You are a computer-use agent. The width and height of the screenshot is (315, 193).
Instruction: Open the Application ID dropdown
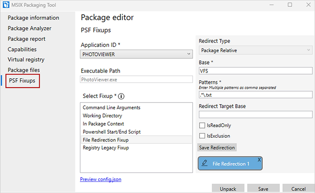point(136,54)
